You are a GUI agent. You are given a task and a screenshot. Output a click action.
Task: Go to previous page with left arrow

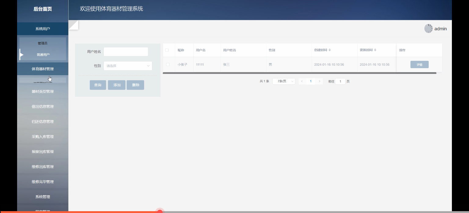click(x=302, y=81)
